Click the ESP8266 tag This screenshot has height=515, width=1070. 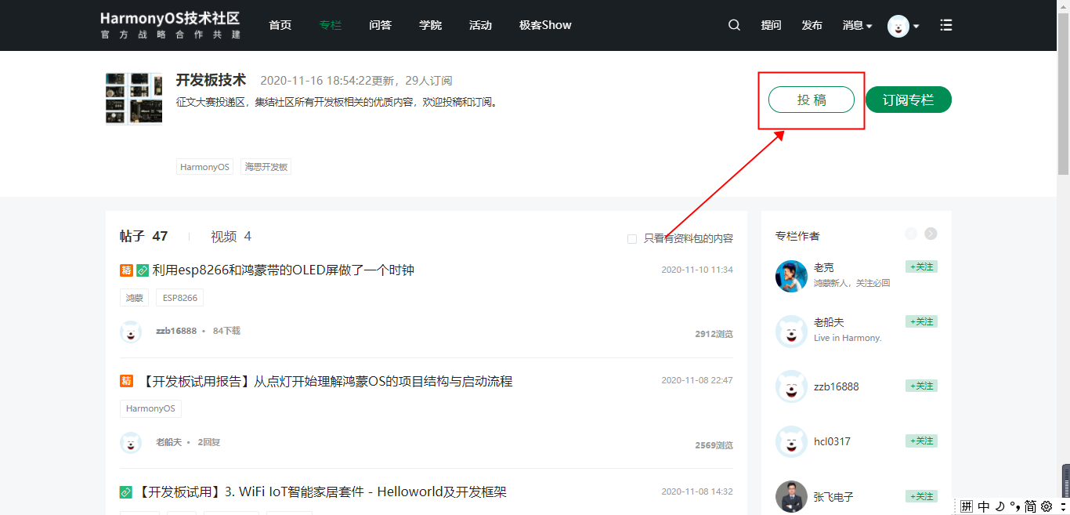tap(179, 298)
